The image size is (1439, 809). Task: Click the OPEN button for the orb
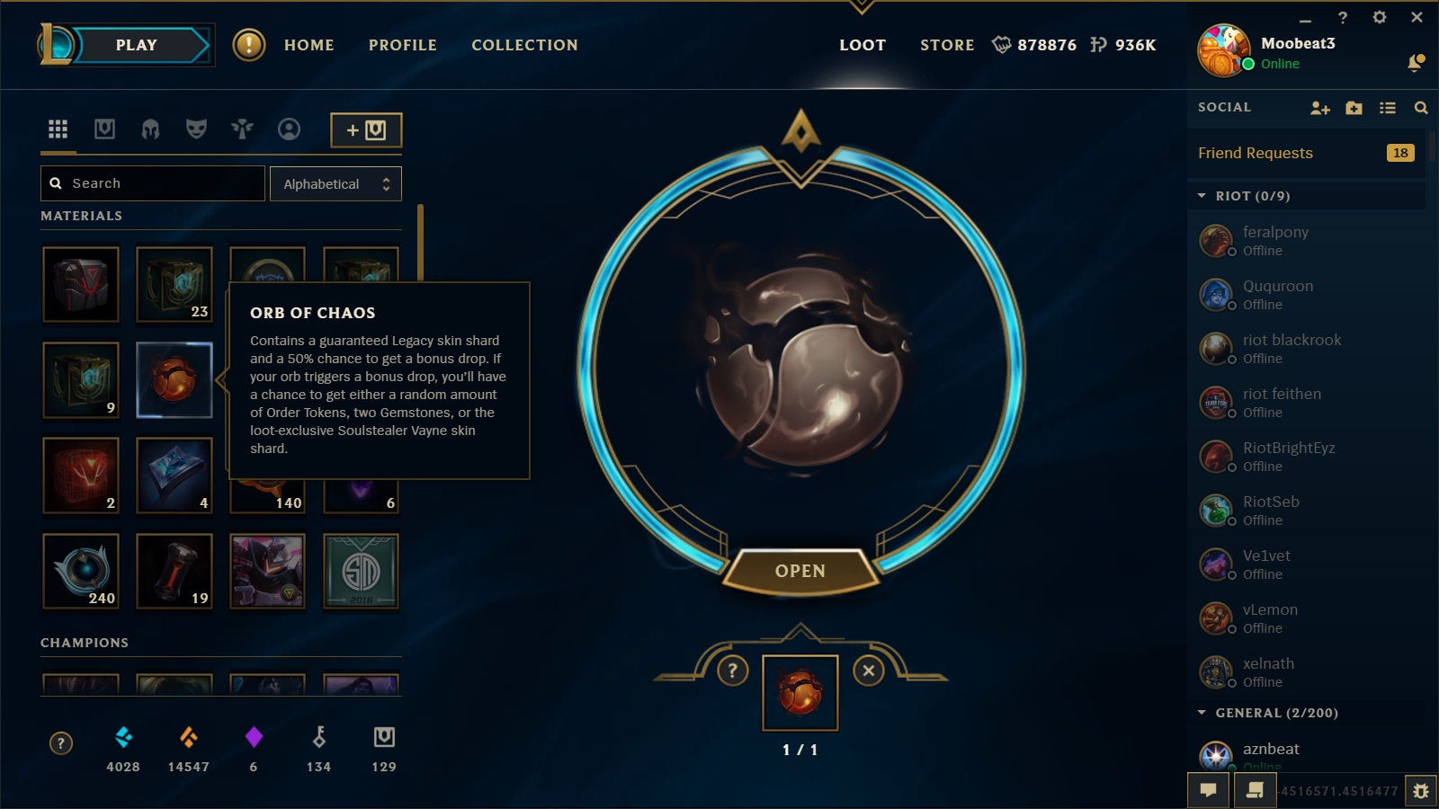(x=800, y=571)
